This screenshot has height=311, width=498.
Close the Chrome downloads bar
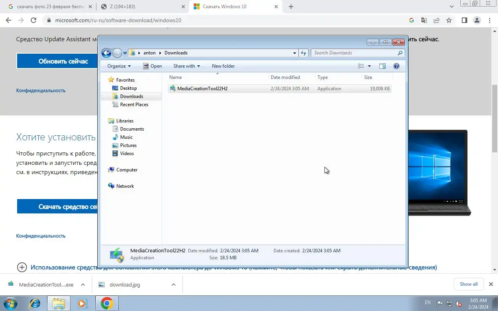point(491,284)
